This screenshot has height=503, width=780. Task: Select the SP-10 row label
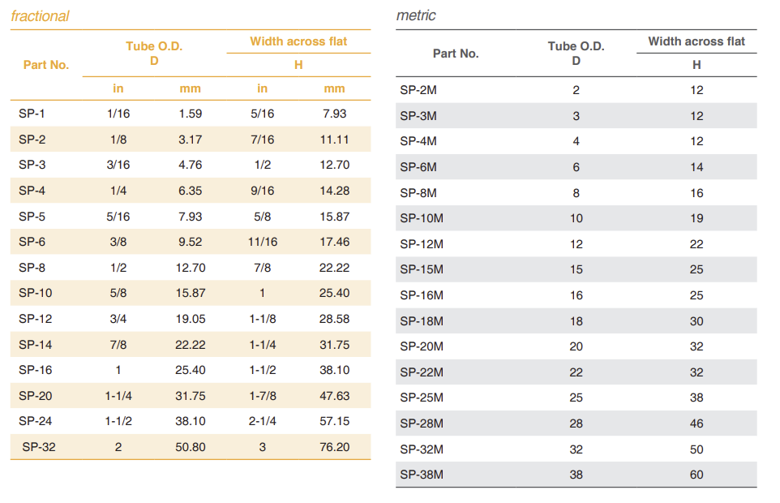[36, 293]
